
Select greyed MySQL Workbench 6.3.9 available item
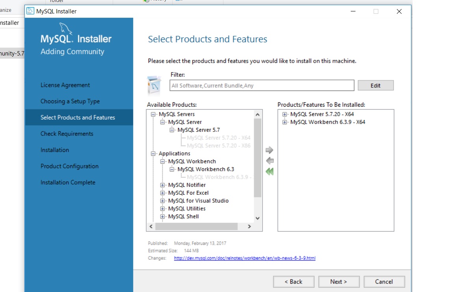coord(220,177)
